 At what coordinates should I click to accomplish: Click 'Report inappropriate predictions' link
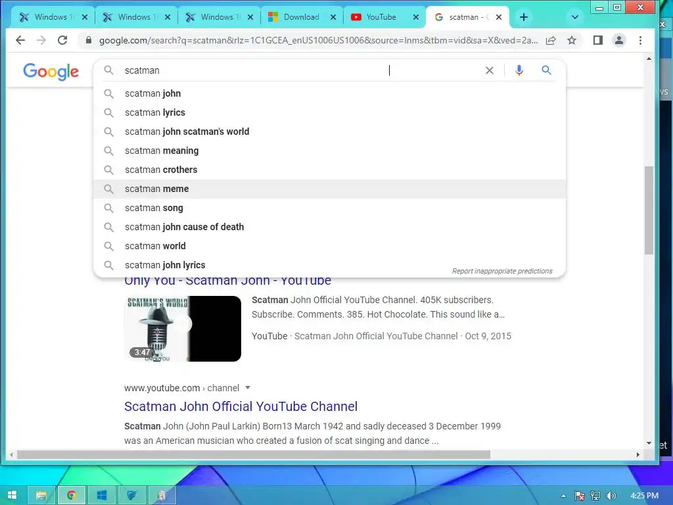[501, 271]
